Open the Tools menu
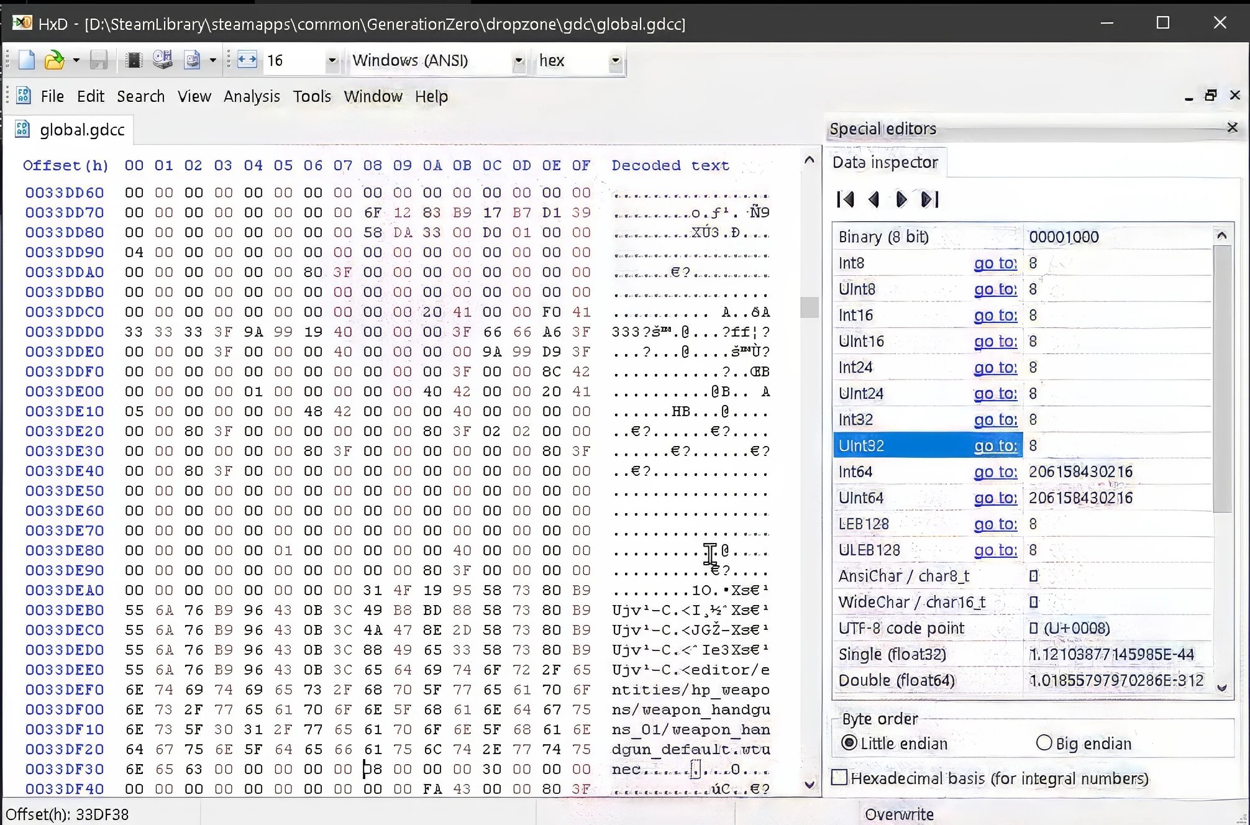Screen dimensions: 1250x825 tap(312, 96)
